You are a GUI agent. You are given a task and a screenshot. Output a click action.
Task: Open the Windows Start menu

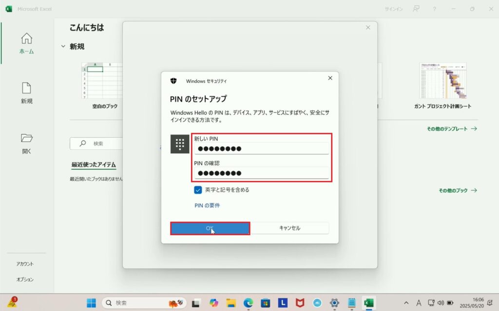click(91, 303)
